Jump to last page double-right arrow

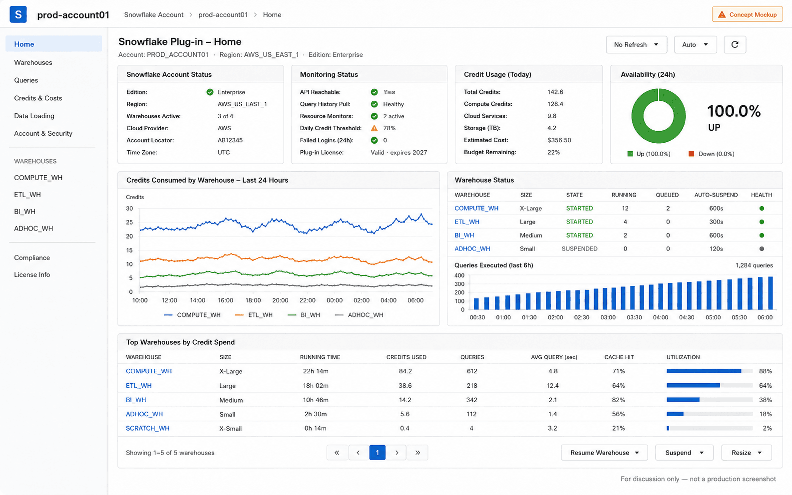point(417,453)
